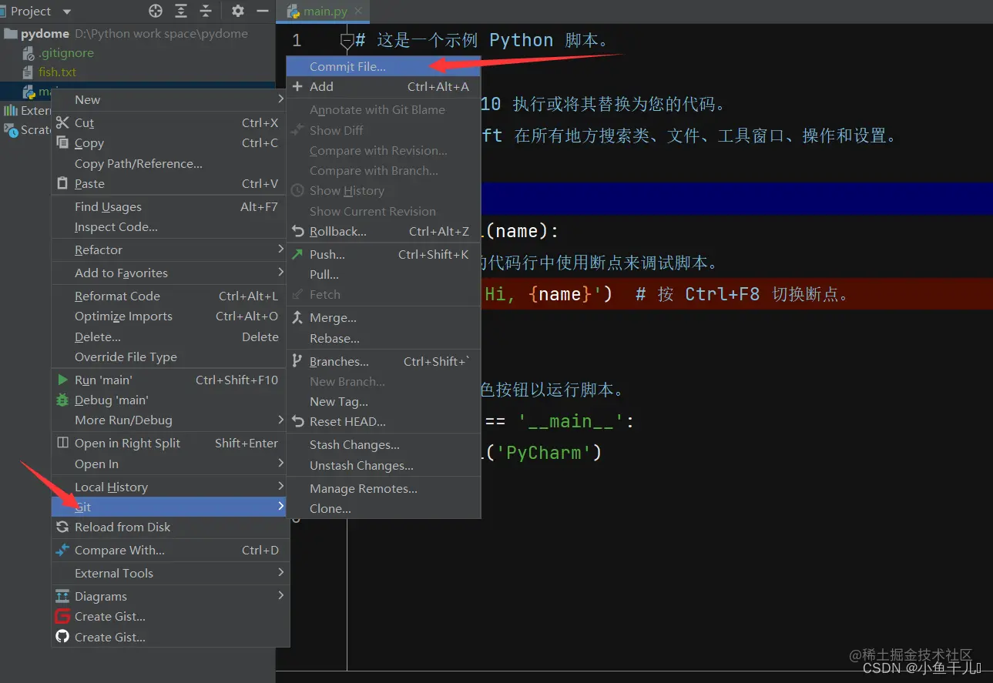The height and width of the screenshot is (683, 993).
Task: Click the locate/select opened file target icon
Action: pyautogui.click(x=156, y=12)
